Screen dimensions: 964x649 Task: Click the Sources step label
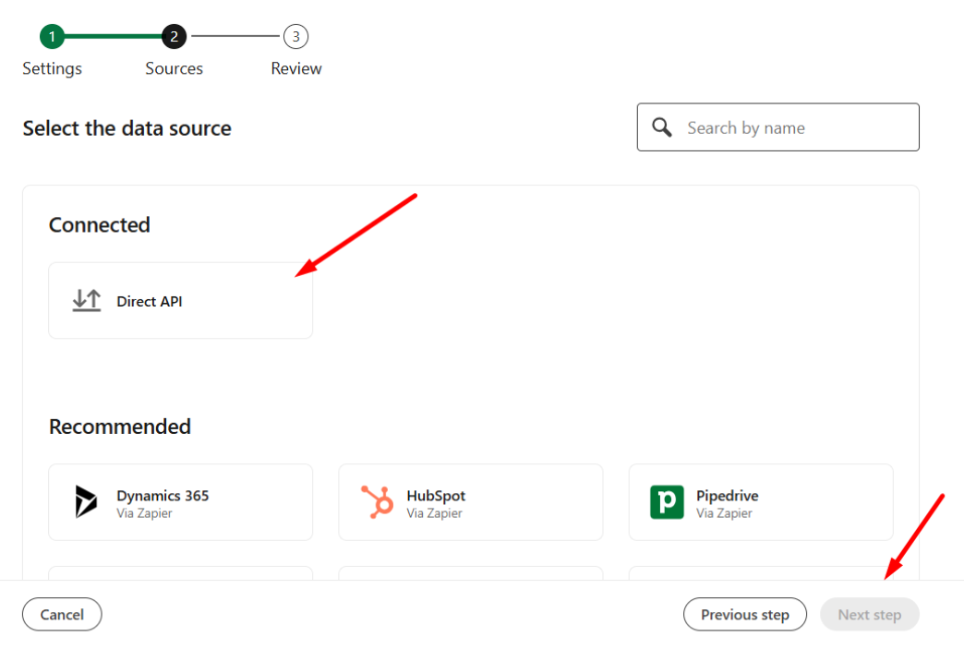point(174,68)
